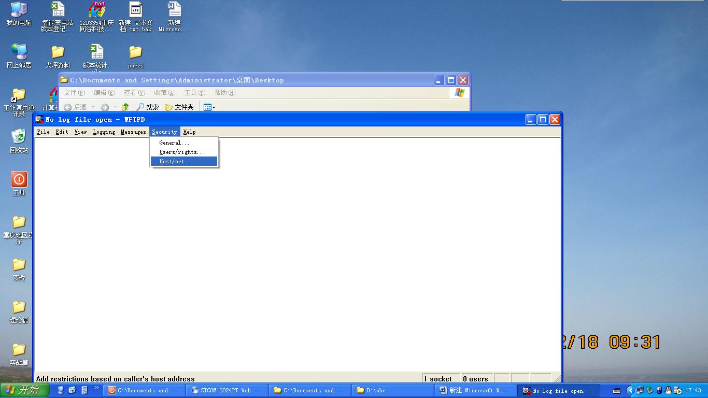Click the red 工具 power icon
The height and width of the screenshot is (398, 708).
click(19, 180)
